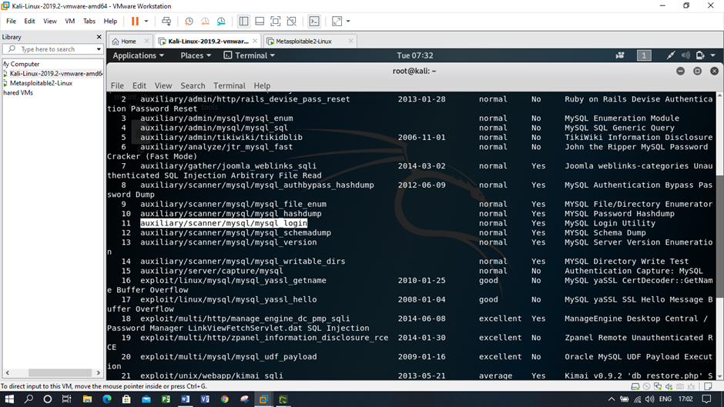Click the Kali pen tool tray icon

tap(670, 55)
